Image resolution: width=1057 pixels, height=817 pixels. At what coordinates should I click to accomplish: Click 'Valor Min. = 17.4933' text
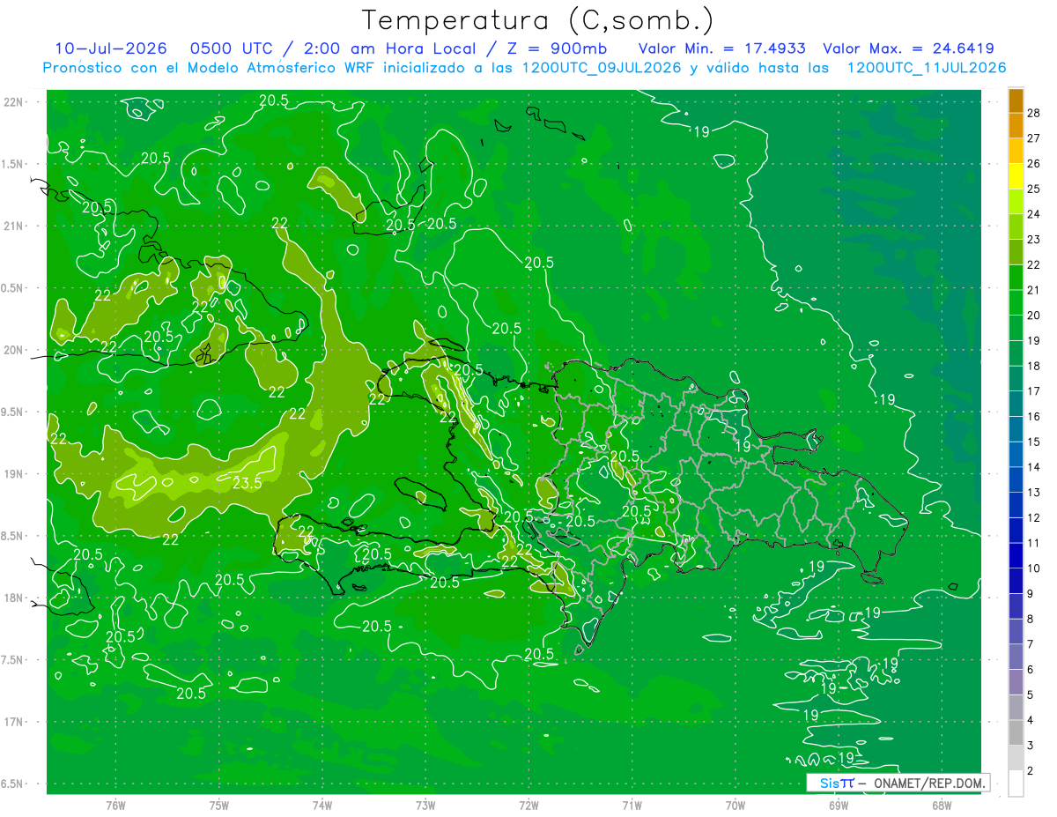click(721, 48)
